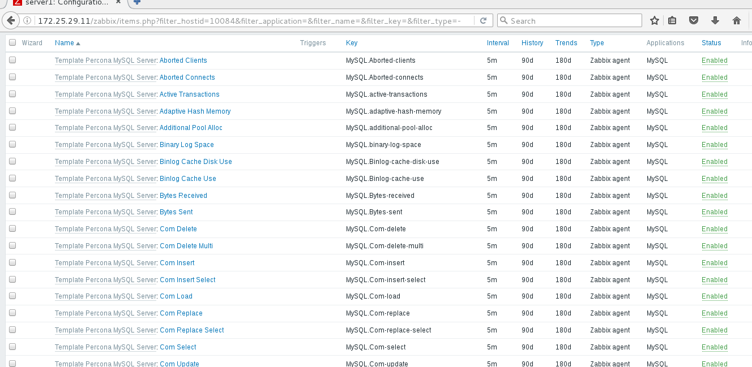Open the bookmarks list icon

click(672, 21)
